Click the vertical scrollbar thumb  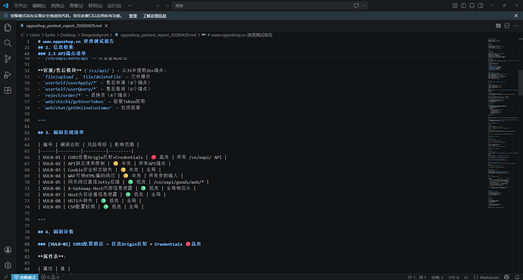(x=521, y=82)
